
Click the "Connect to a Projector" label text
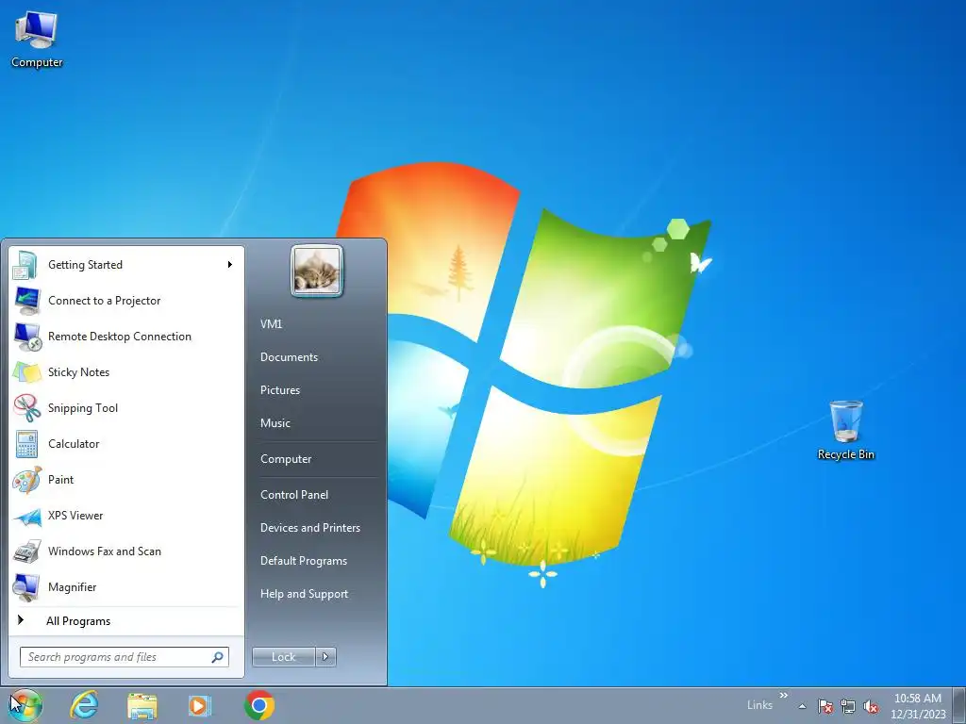tap(105, 301)
